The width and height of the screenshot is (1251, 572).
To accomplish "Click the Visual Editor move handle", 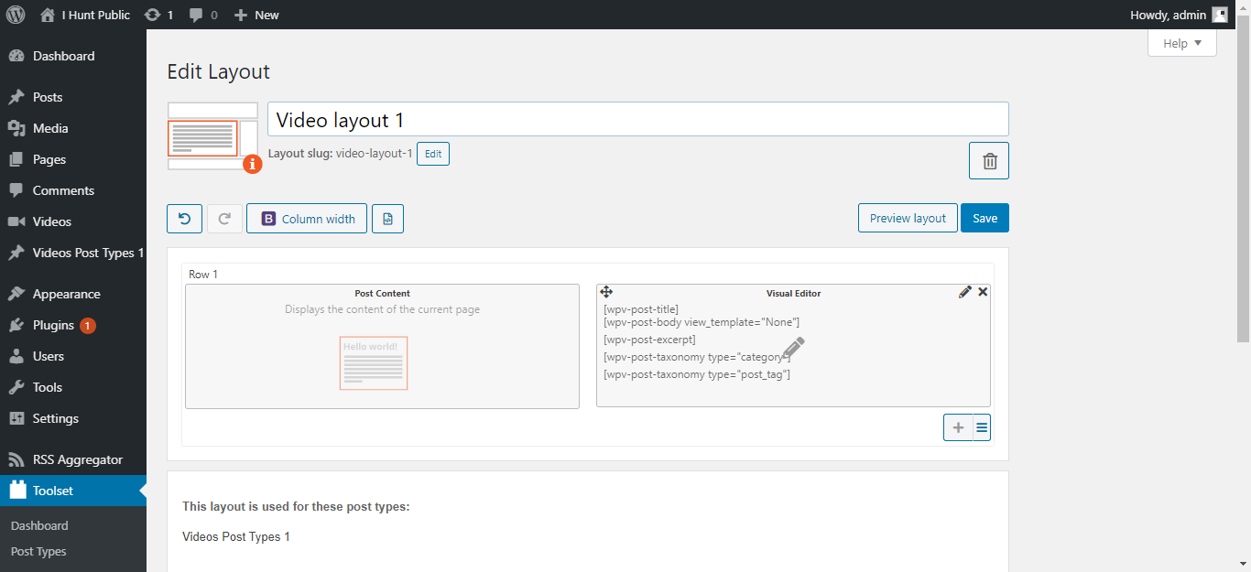I will tap(606, 292).
